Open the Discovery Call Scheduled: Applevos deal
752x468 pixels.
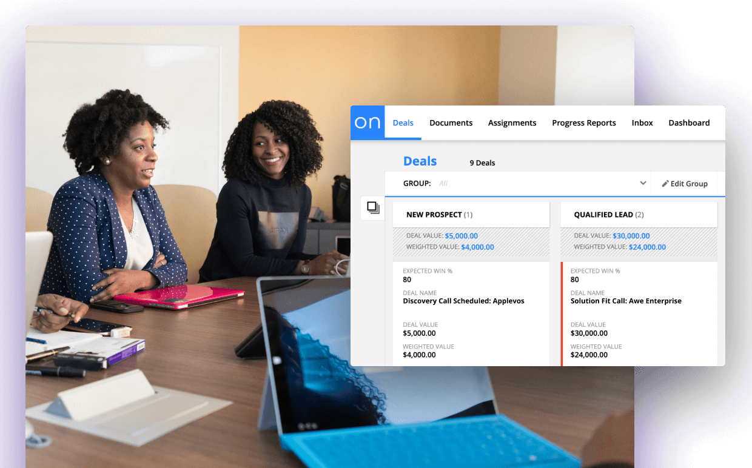pyautogui.click(x=463, y=301)
